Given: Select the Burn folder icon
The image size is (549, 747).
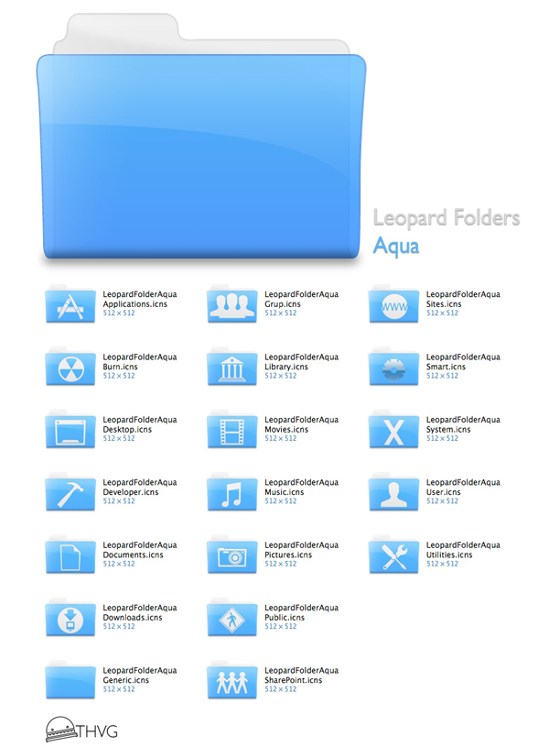Looking at the screenshot, I should tap(70, 367).
